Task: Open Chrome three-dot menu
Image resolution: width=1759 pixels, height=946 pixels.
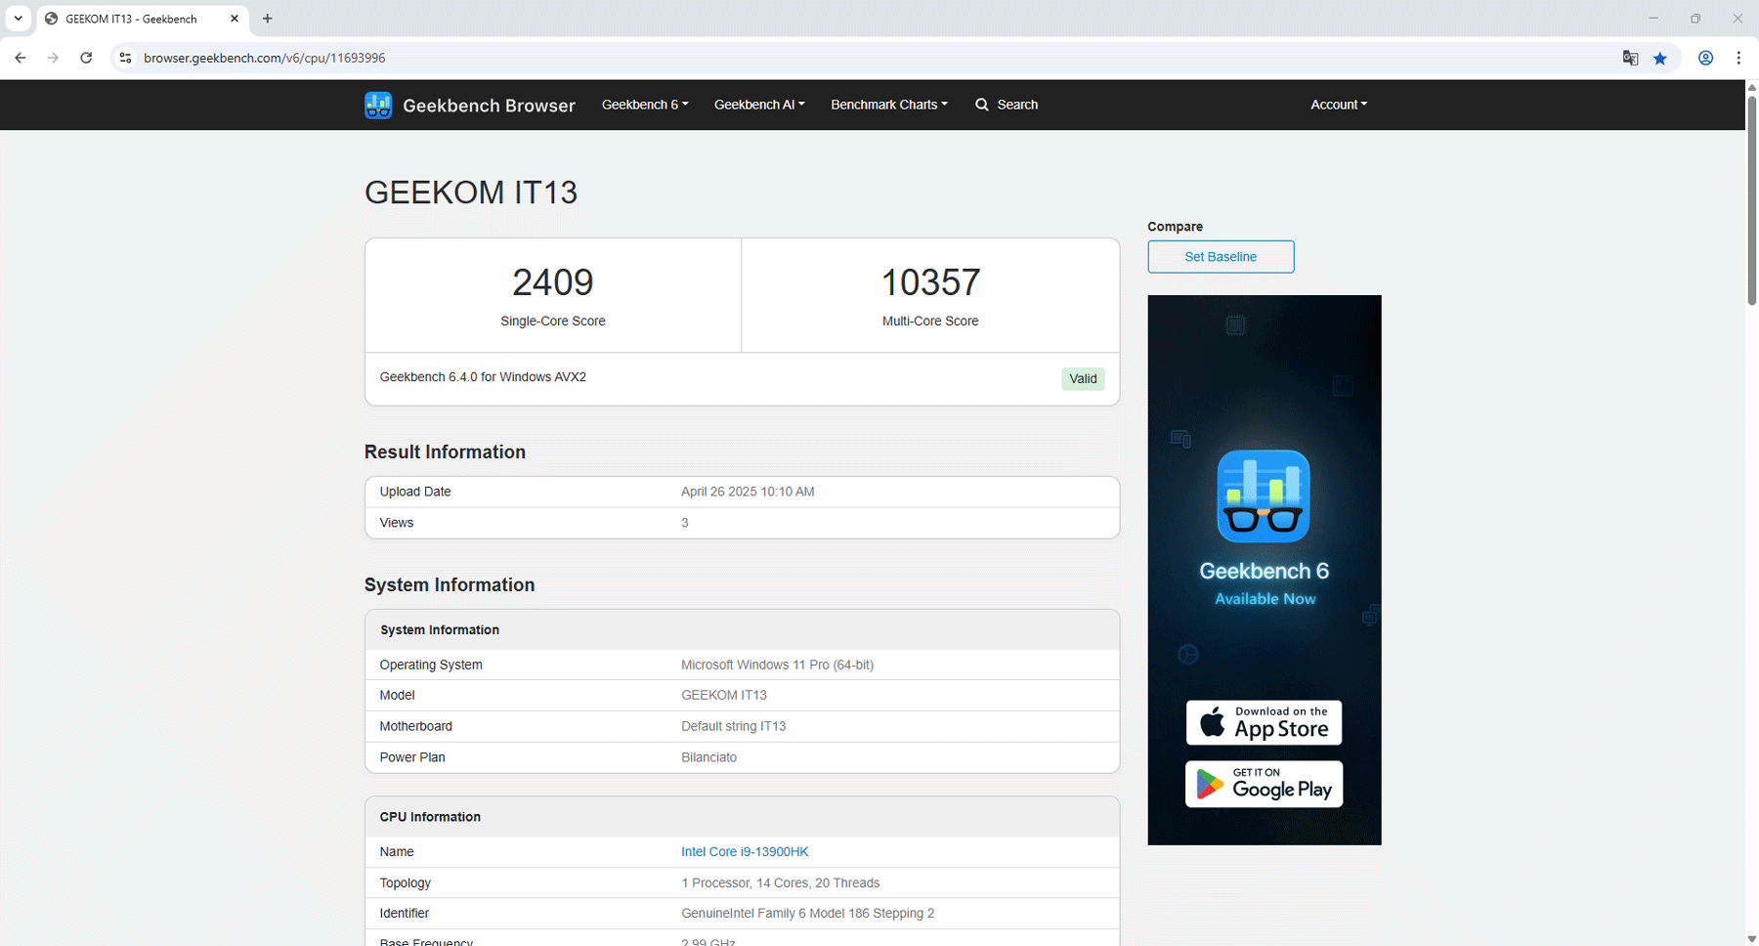Action: point(1738,58)
